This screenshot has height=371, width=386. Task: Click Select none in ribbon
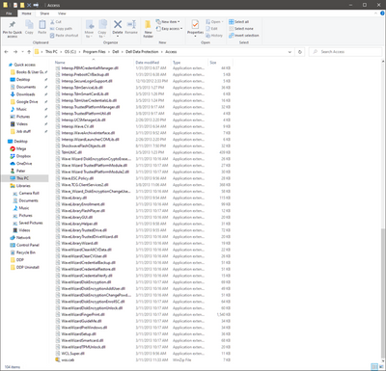[241, 29]
